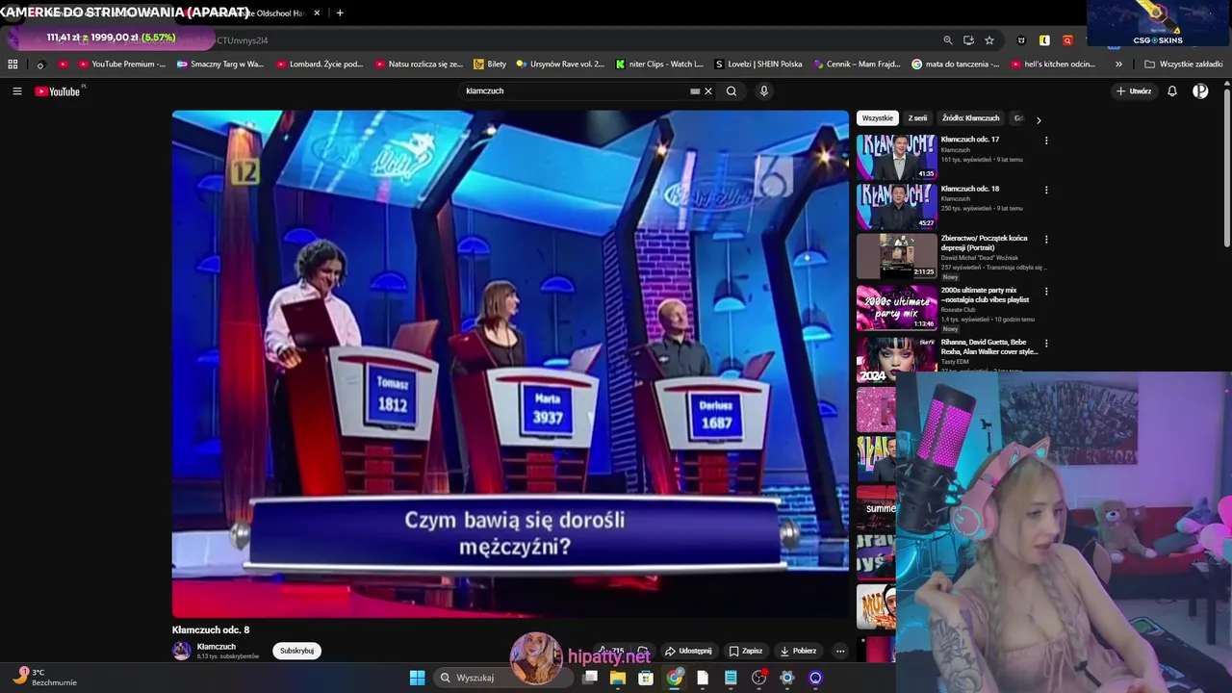Click the main video player
Image resolution: width=1232 pixels, height=693 pixels.
510,364
